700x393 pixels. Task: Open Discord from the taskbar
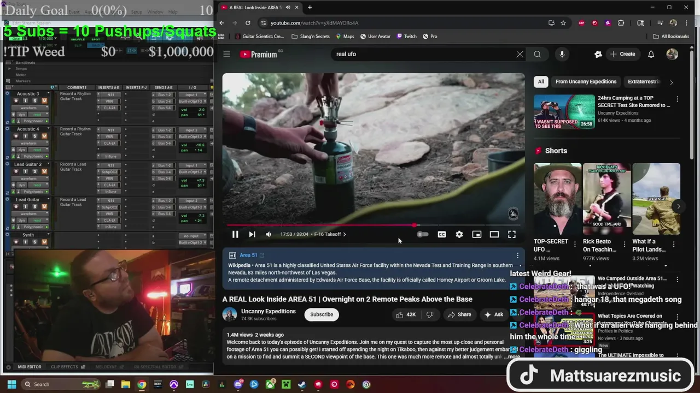(238, 384)
